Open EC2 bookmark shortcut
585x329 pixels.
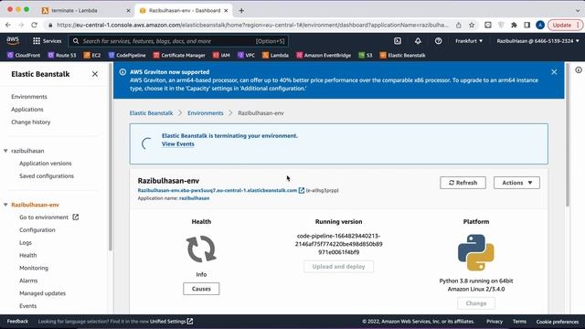point(92,55)
